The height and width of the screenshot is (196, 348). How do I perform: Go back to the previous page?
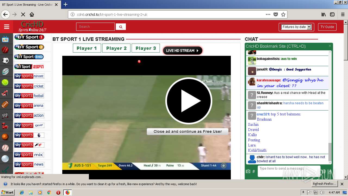5,14
